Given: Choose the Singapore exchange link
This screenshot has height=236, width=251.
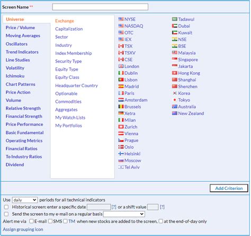Looking at the screenshot, I should point(188,60).
